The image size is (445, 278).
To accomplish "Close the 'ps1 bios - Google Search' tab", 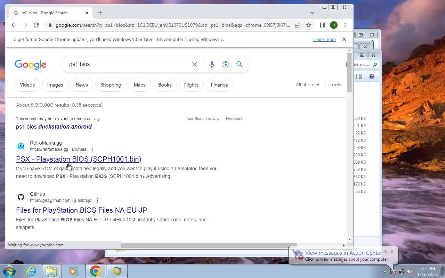I will point(87,13).
